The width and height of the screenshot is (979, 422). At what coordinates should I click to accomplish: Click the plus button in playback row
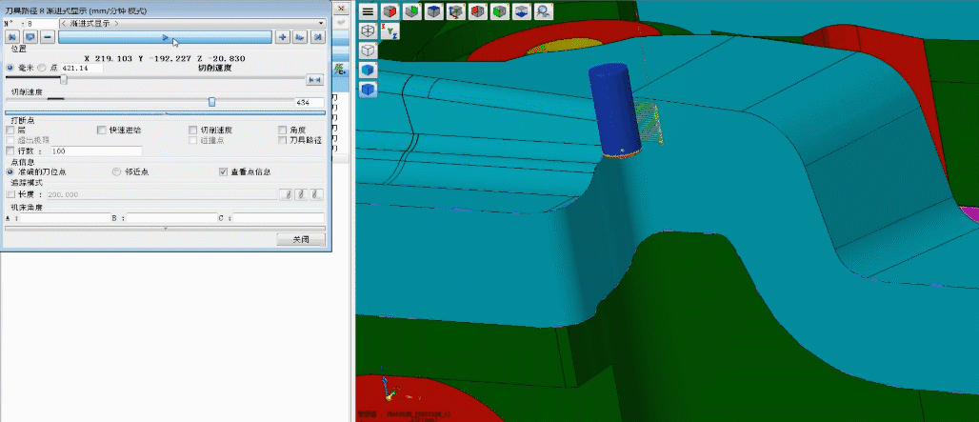283,37
